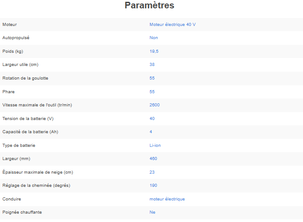Click 'Épaisseur maximale de neige (cm)' label

tap(38, 172)
